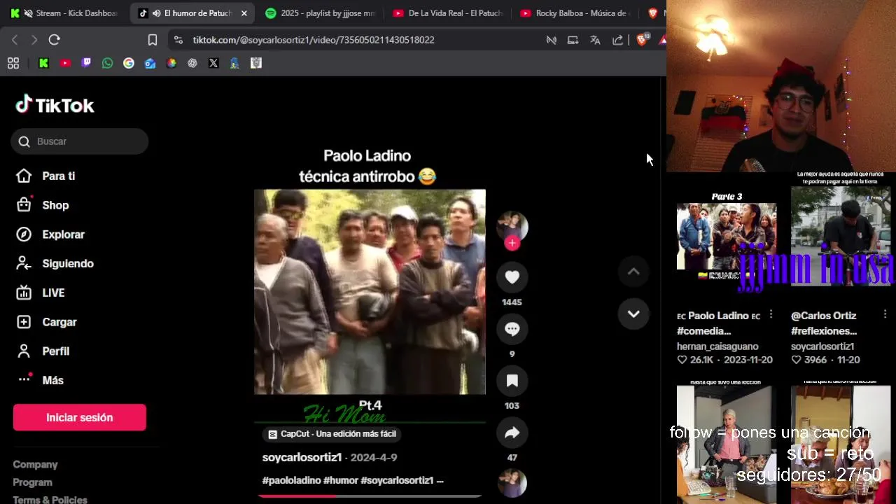Open soycarlosortiz1 avatar beside video
The width and height of the screenshot is (896, 504).
click(x=512, y=227)
